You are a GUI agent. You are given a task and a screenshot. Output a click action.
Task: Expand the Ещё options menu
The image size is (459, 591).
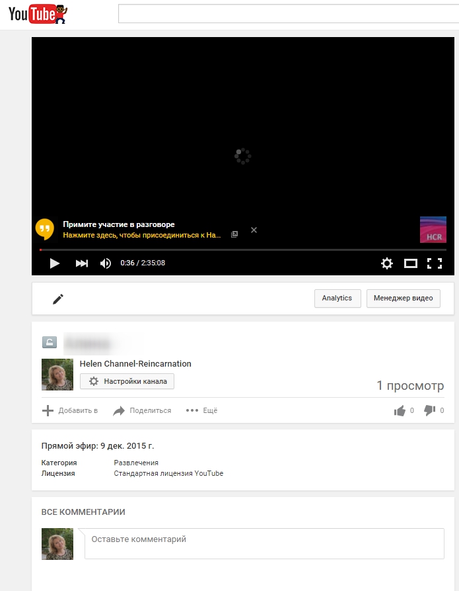(x=201, y=410)
